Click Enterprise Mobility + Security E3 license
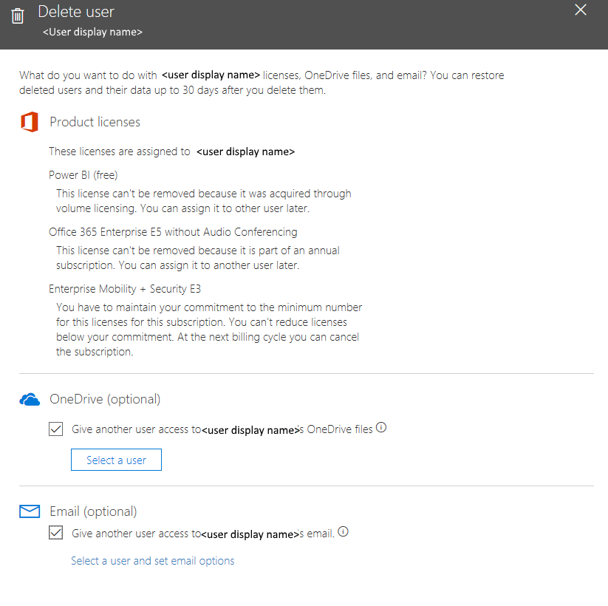Viewport: 608px width, 606px height. click(125, 289)
